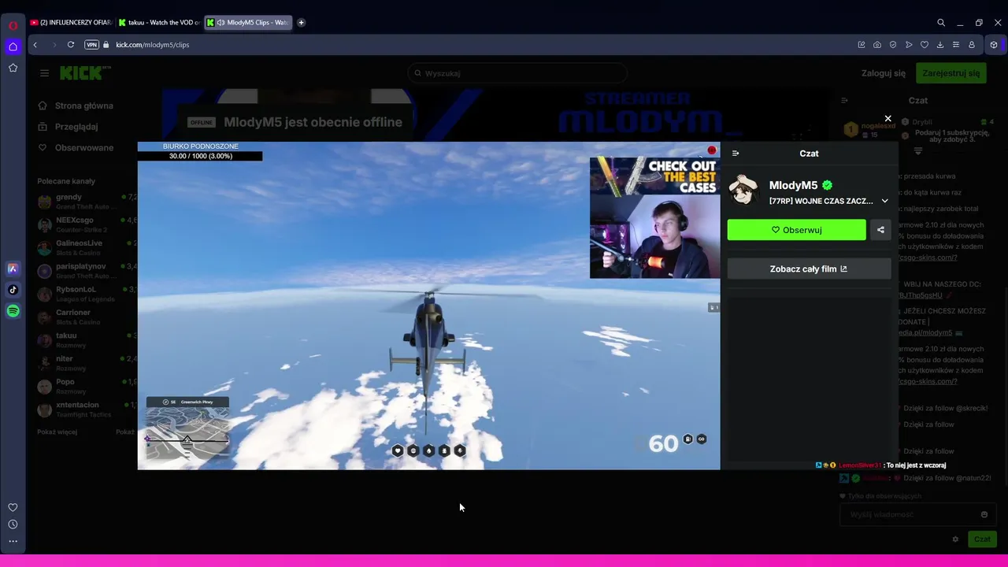The image size is (1008, 567).
Task: Open the Opera menu logo
Action: (x=13, y=25)
